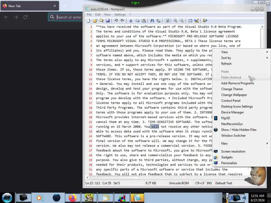271x203 pixels.
Task: Click the New Tab tab in Firefox
Action: [30, 6]
